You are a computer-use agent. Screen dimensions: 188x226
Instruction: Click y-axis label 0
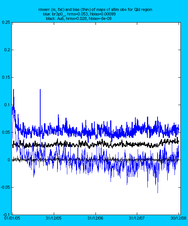(9, 160)
